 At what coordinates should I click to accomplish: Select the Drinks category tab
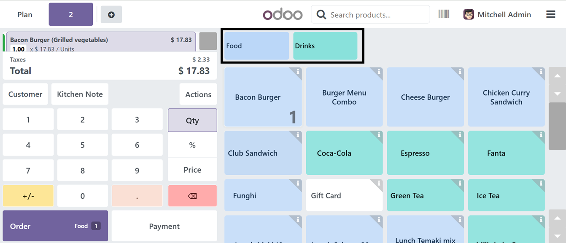pos(325,46)
